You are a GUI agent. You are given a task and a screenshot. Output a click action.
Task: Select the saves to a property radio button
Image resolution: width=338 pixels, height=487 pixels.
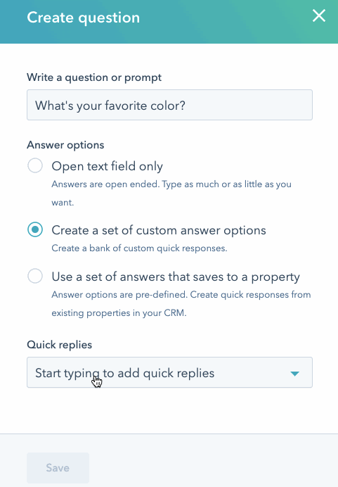point(35,276)
